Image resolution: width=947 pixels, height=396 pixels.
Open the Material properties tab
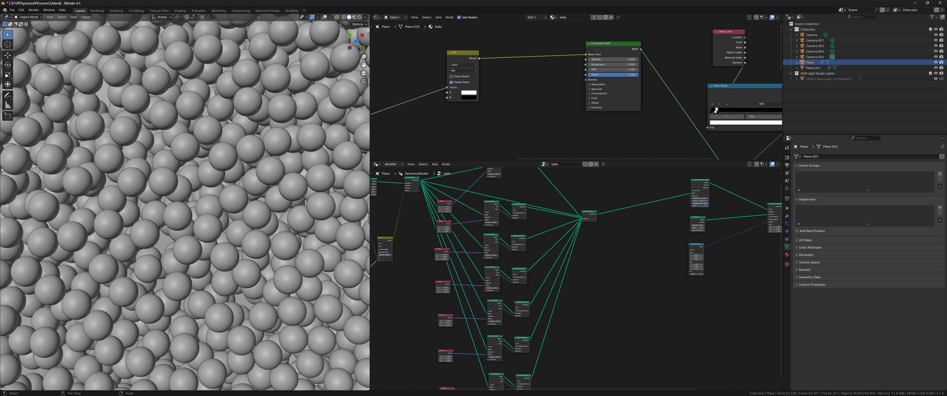(787, 255)
